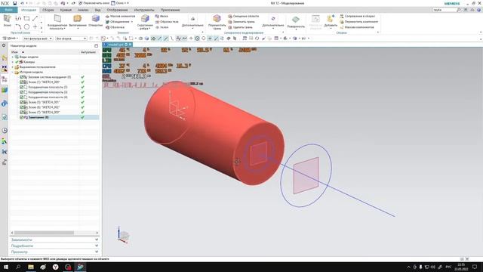Click the Hole (Отверстие) icon
Image resolution: width=483 pixels, height=272 pixels.
click(x=96, y=18)
